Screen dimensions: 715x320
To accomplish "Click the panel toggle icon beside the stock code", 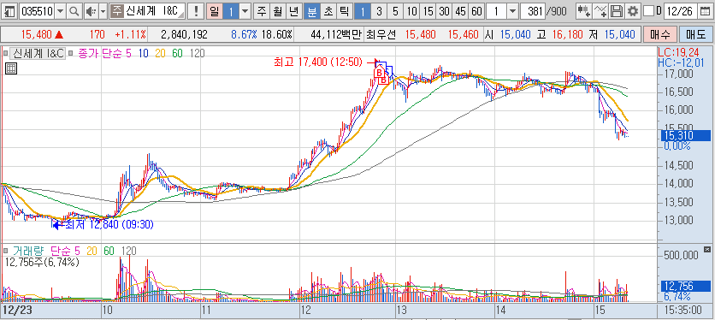I will point(9,11).
